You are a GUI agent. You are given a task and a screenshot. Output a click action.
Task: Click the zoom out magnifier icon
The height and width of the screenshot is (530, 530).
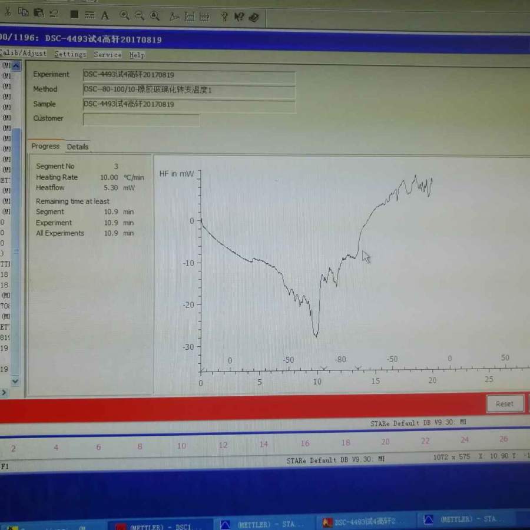139,15
